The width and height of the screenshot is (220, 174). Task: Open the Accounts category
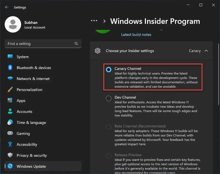click(43, 111)
